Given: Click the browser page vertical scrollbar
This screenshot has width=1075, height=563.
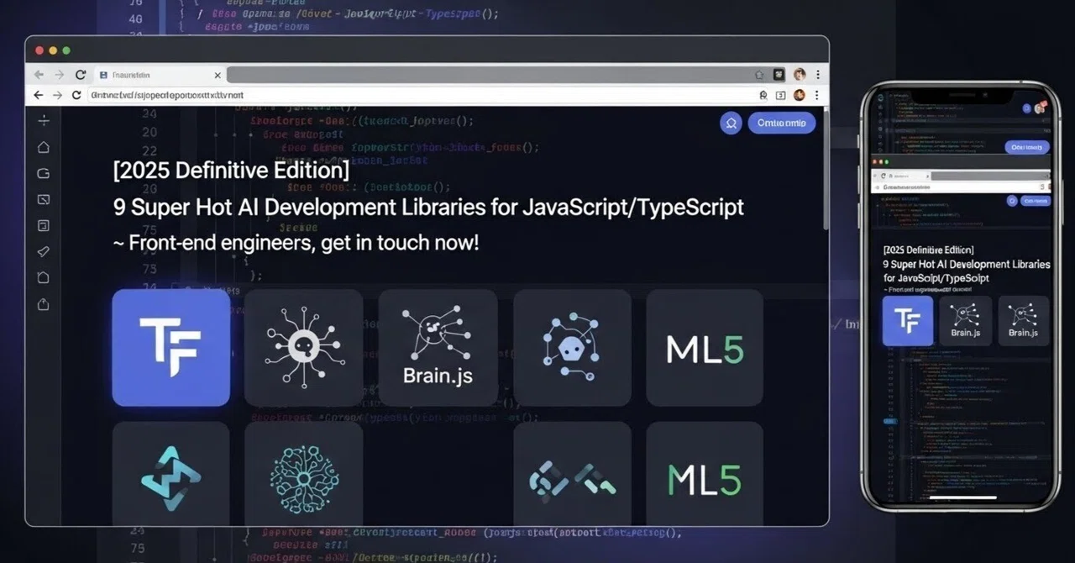Looking at the screenshot, I should coord(826,168).
